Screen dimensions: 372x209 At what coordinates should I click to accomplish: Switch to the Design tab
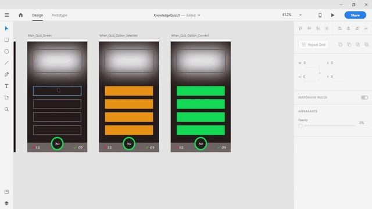point(37,15)
